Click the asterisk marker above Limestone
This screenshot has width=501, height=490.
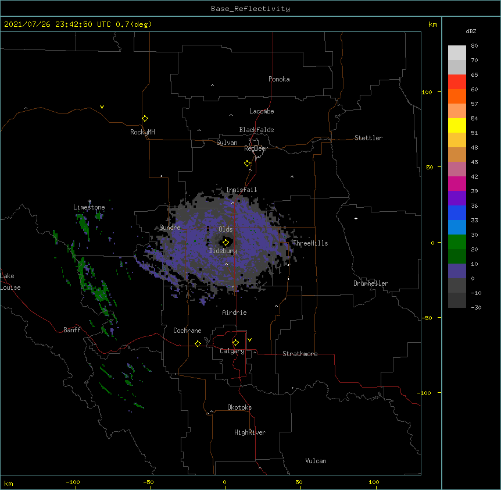[x=90, y=201]
